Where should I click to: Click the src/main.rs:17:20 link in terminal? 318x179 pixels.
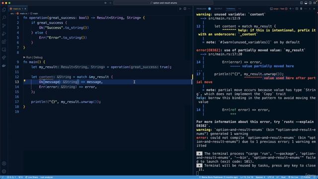[x=225, y=54]
